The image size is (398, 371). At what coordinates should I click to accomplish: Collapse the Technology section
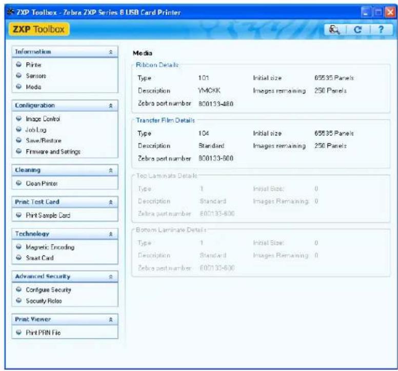click(111, 234)
